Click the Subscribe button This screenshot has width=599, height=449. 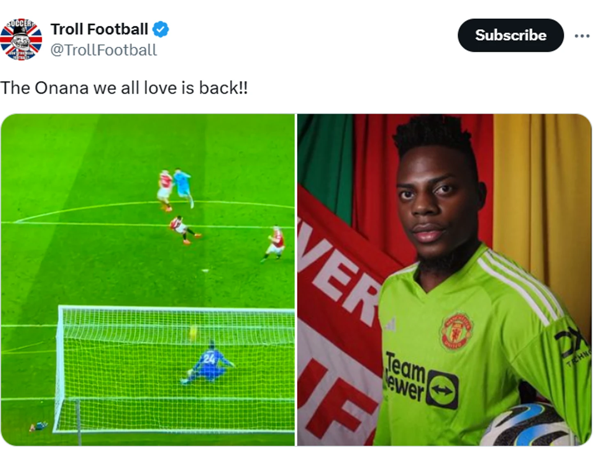tap(510, 35)
